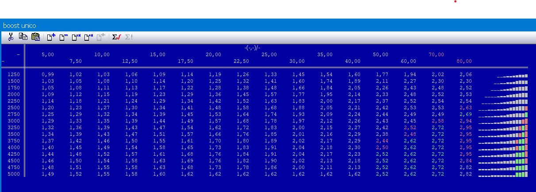Click cell 1,66 in row 1750
The height and width of the screenshot is (192, 536).
(x=299, y=88)
